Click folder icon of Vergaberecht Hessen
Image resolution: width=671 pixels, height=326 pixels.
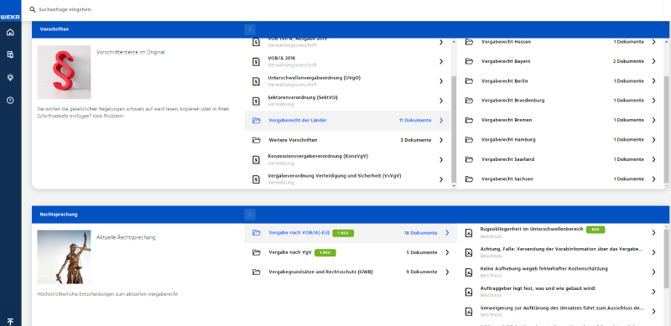click(469, 42)
